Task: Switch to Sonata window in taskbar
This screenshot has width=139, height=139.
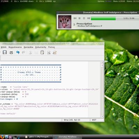Action: tap(67, 137)
